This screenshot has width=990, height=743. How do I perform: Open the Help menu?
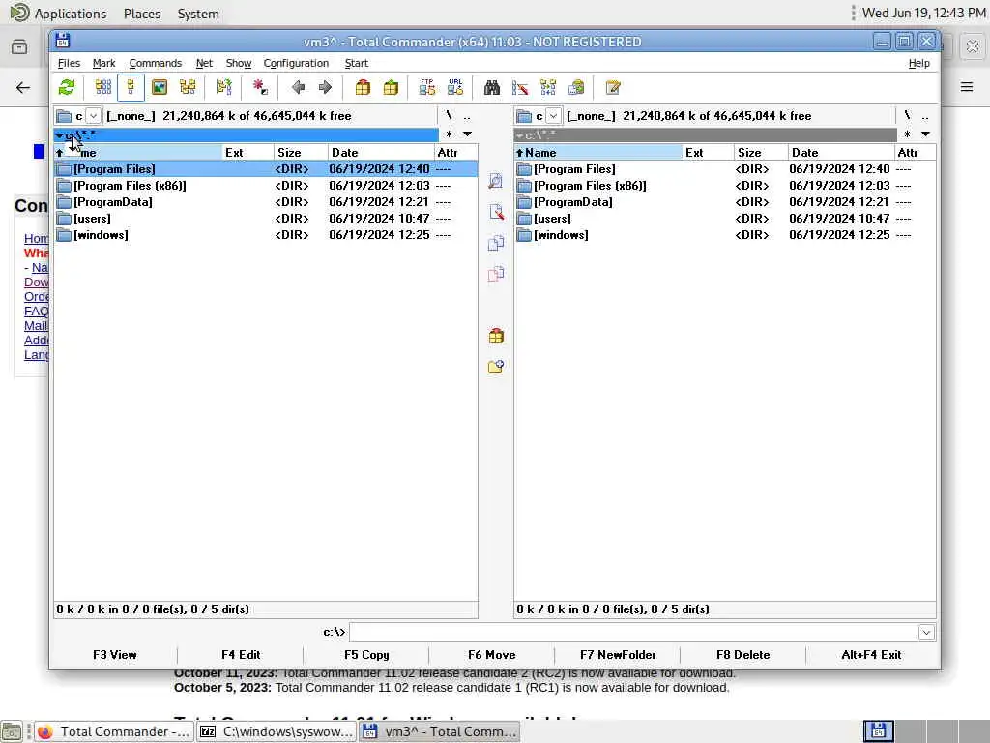tap(918, 63)
